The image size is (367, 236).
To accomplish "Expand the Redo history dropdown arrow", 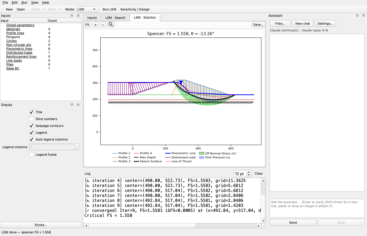I will coord(60,9).
